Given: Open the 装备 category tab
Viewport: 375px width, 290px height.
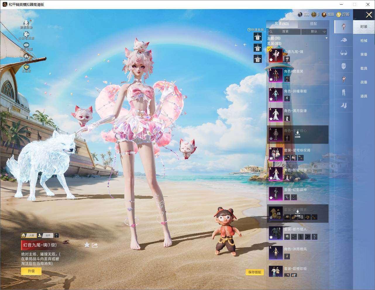Looking at the screenshot, I should (364, 54).
